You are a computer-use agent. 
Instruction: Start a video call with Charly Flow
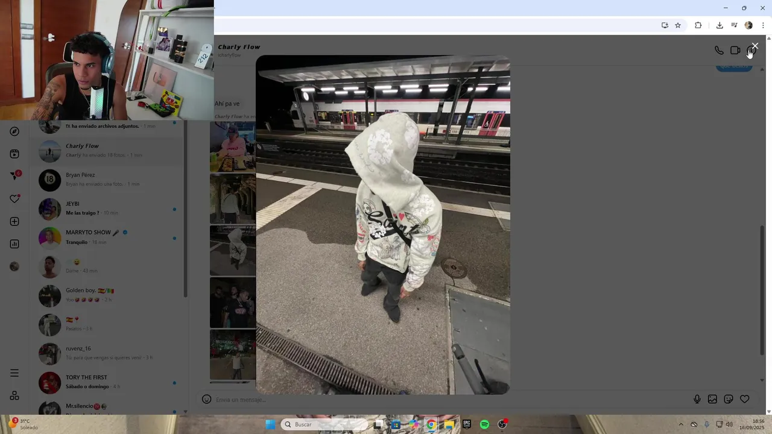tap(735, 51)
